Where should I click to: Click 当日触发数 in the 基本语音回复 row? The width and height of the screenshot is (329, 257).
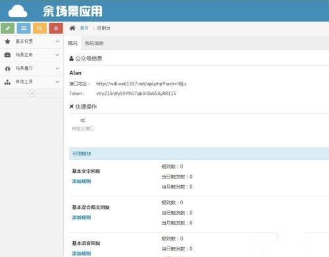point(177,248)
